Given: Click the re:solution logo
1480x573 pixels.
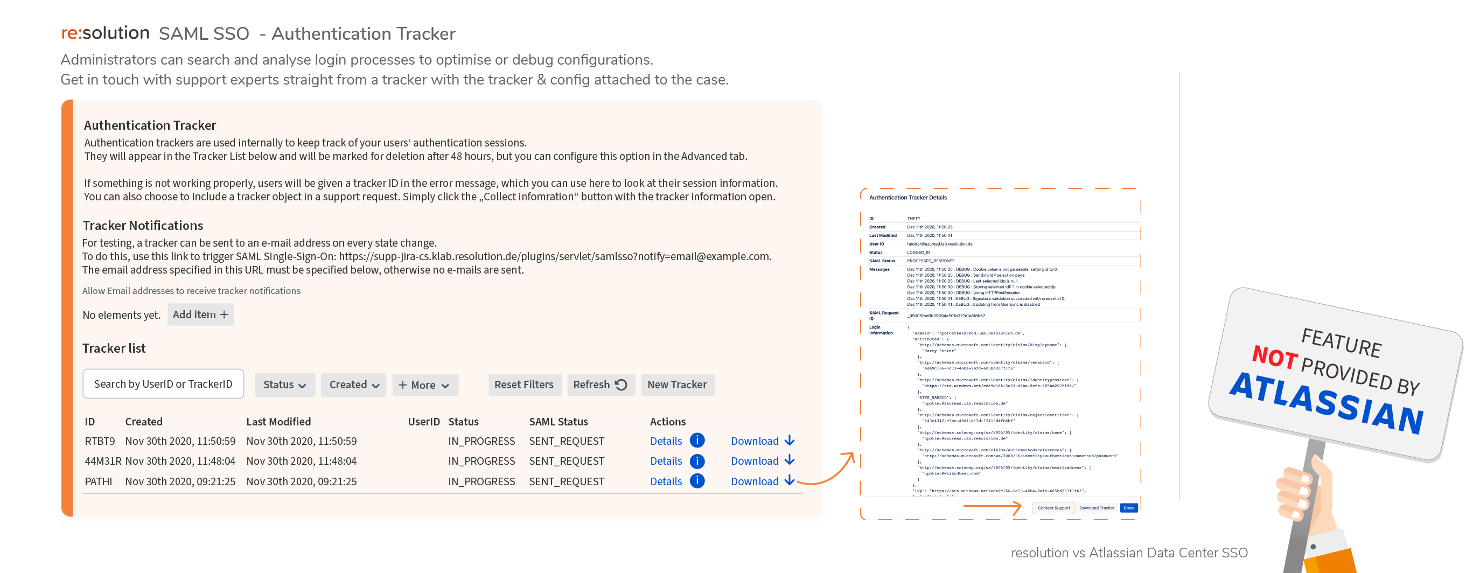Looking at the screenshot, I should [x=105, y=33].
